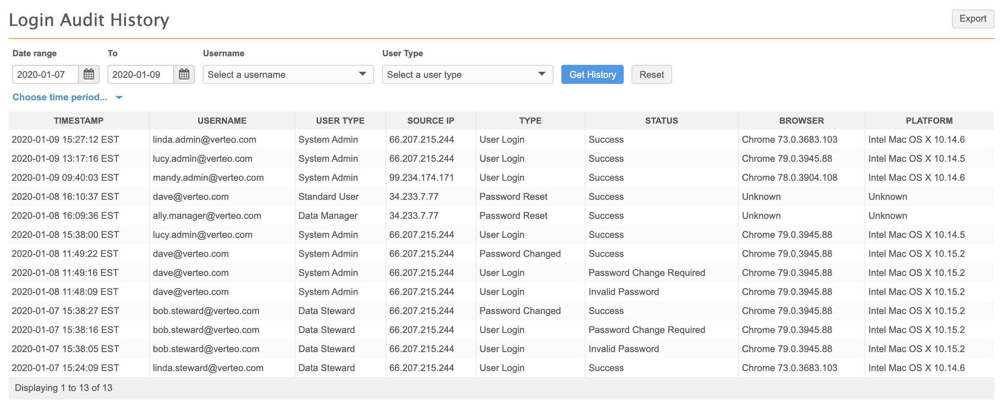Click into the To date field 2020-01-09

pyautogui.click(x=141, y=74)
